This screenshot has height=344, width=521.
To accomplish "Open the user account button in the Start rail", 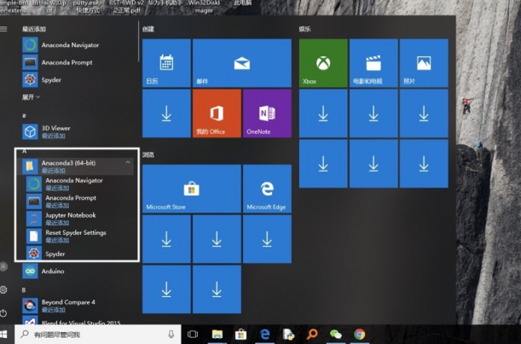I will [3, 267].
